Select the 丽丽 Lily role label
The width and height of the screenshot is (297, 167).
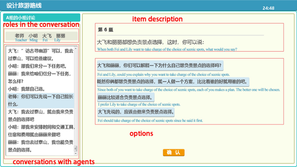click(60, 37)
